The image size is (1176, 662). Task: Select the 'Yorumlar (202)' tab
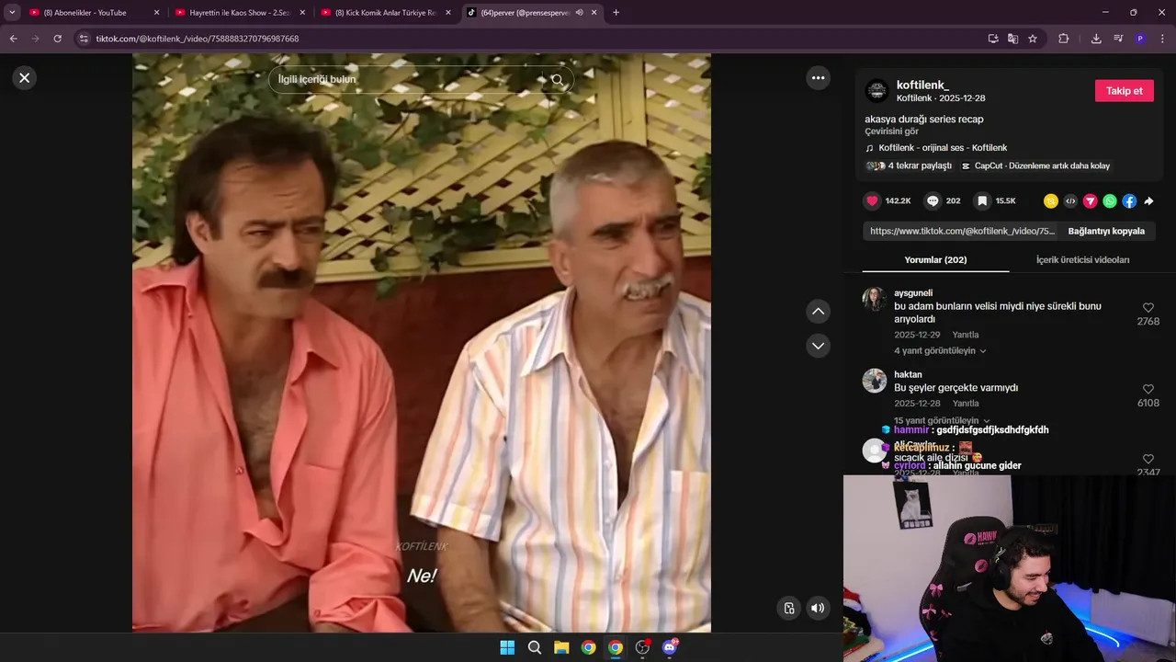pos(935,260)
